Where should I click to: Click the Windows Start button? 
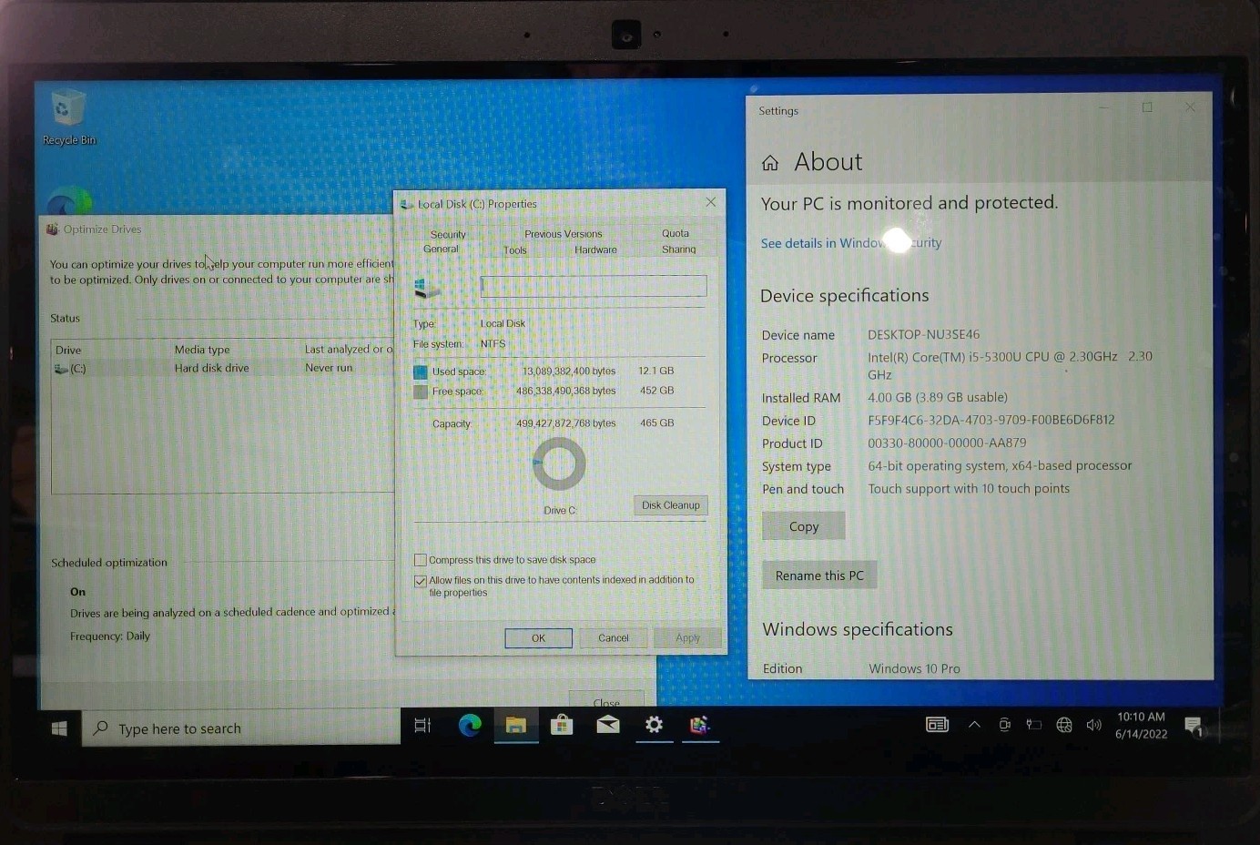59,728
